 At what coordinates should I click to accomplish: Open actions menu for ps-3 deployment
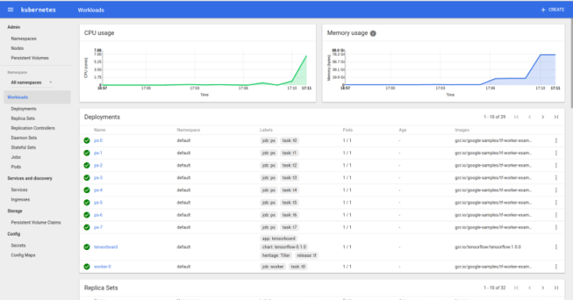coord(555,178)
